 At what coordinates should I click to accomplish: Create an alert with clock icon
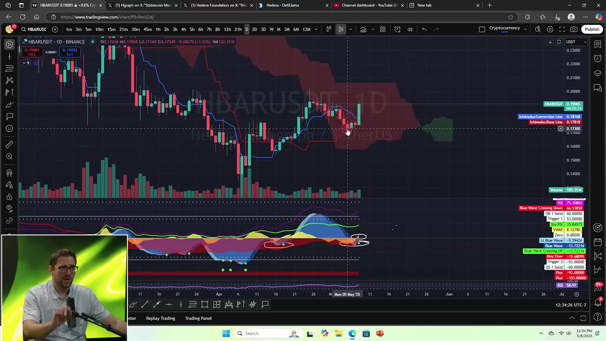pos(398,29)
